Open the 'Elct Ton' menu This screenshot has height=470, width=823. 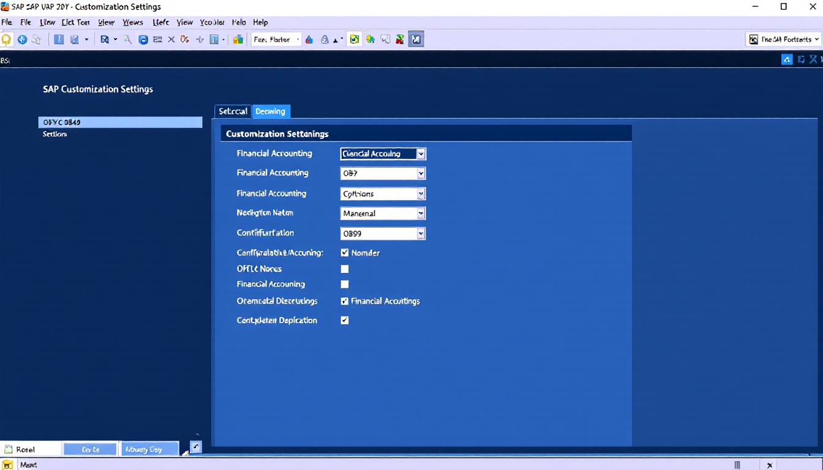pyautogui.click(x=75, y=22)
